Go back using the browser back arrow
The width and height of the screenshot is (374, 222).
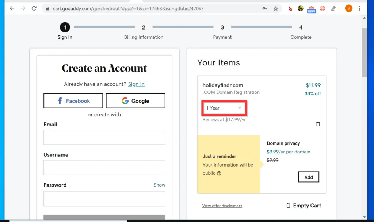point(12,9)
